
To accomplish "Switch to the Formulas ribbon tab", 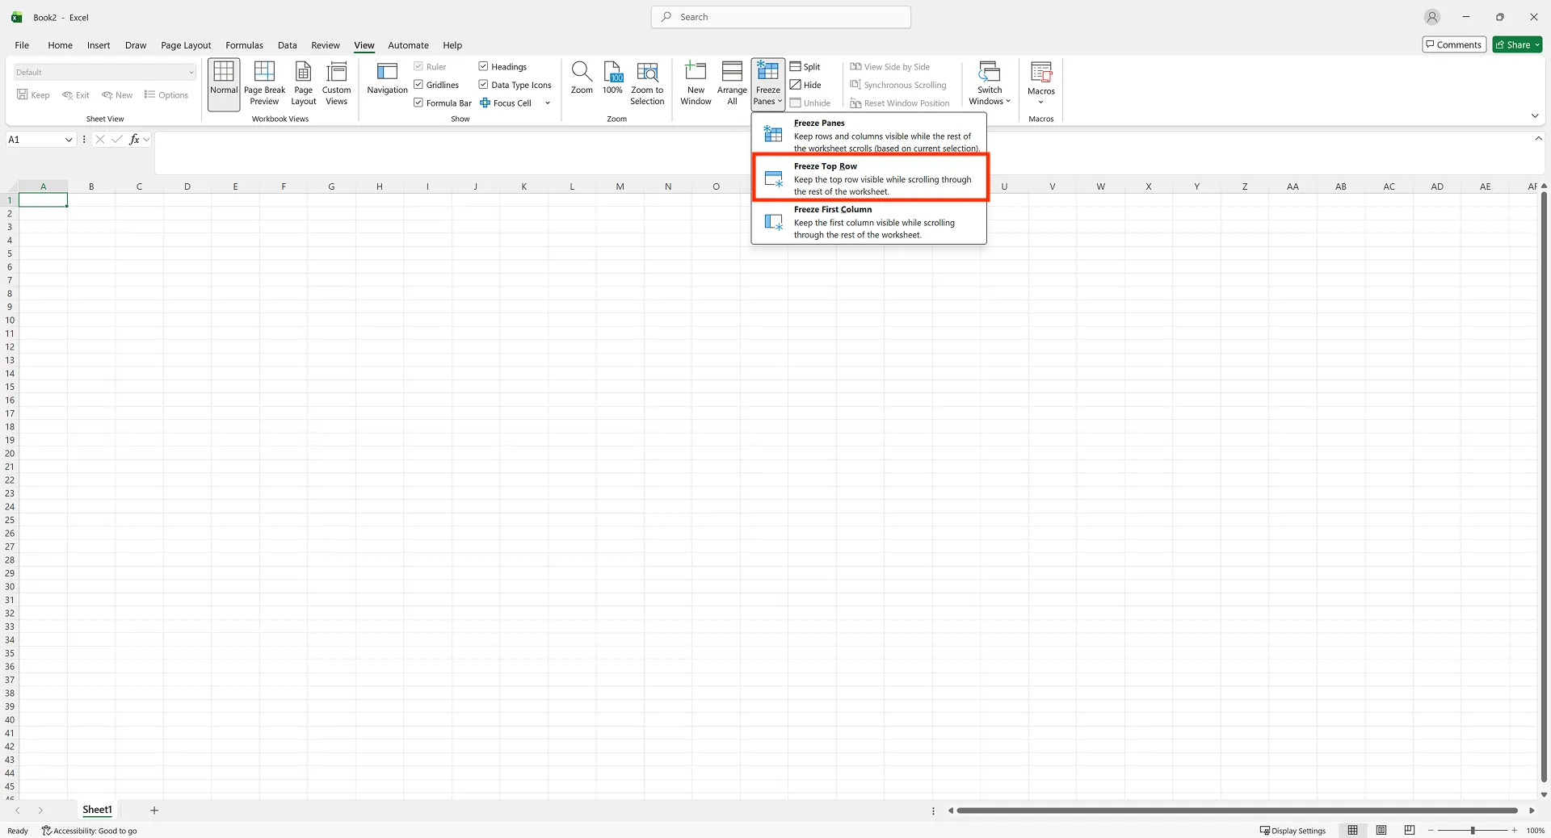I will 244,45.
